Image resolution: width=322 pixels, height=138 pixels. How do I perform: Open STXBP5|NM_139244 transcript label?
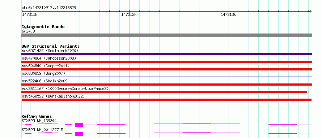pos(39,121)
